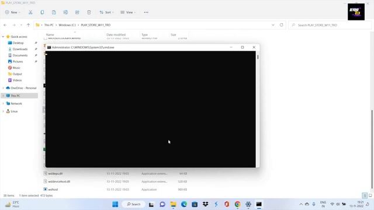Open Pictures in navigation pane
Image resolution: width=374 pixels, height=210 pixels.
pyautogui.click(x=18, y=61)
